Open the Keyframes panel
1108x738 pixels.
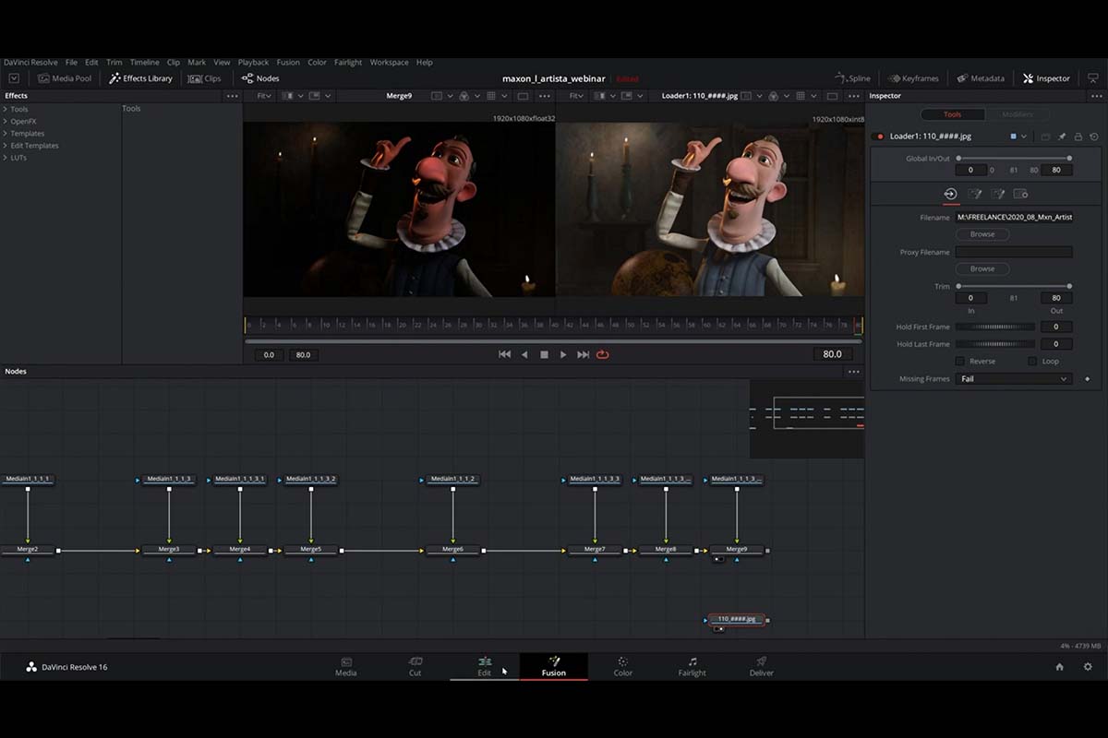click(x=912, y=77)
